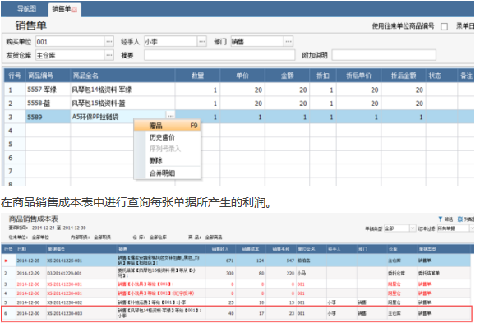This screenshot has width=480, height=323.
Task: Select the cell 5589 in row 3
Action: click(48, 117)
